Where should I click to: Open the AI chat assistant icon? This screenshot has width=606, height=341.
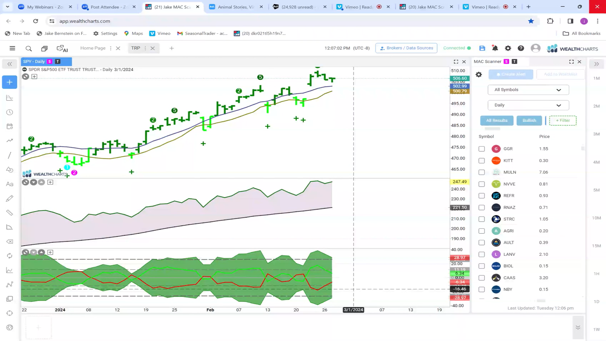[62, 48]
